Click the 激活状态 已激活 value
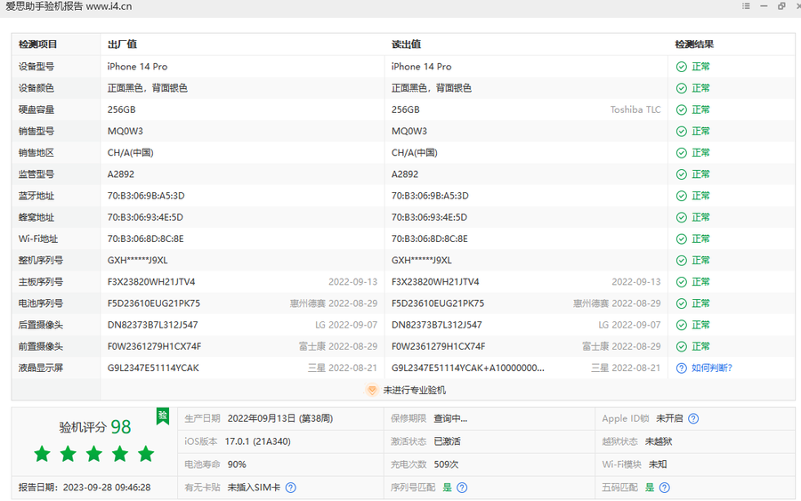The height and width of the screenshot is (501, 801). 447,441
